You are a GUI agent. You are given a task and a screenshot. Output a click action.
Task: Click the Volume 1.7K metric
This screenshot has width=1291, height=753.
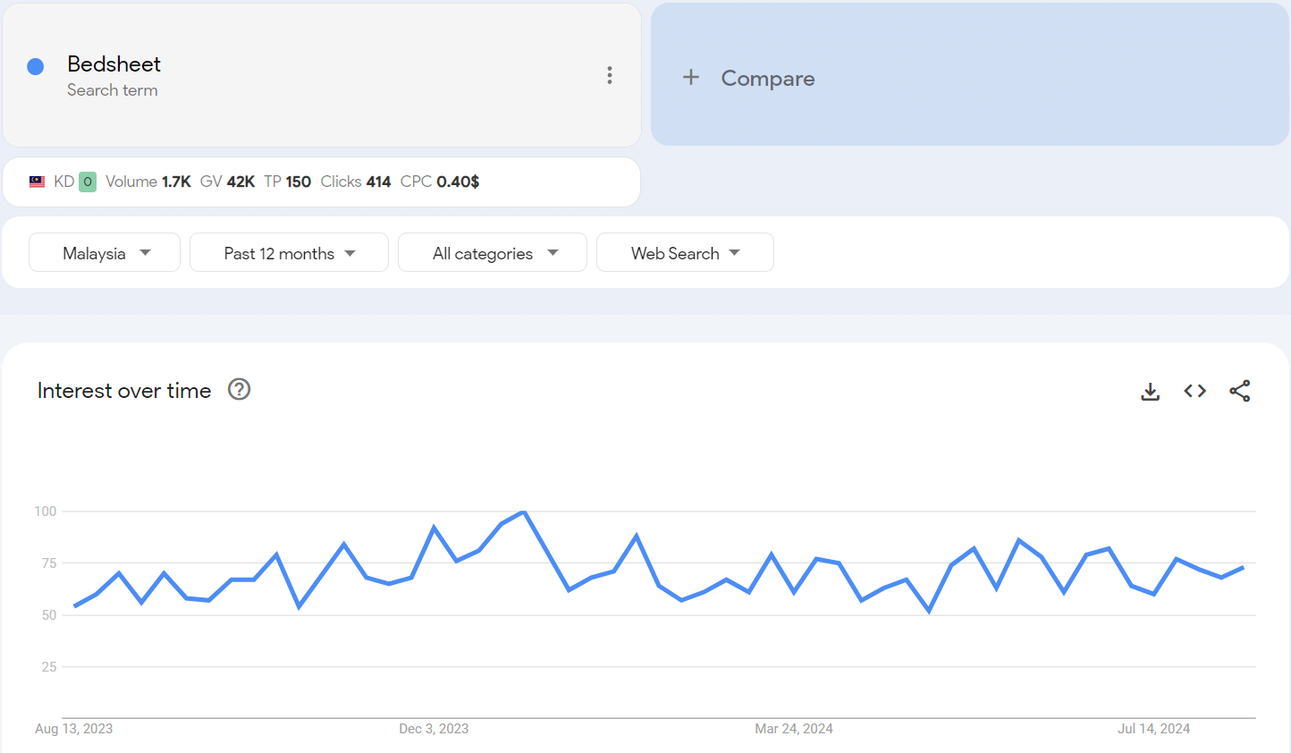point(148,182)
